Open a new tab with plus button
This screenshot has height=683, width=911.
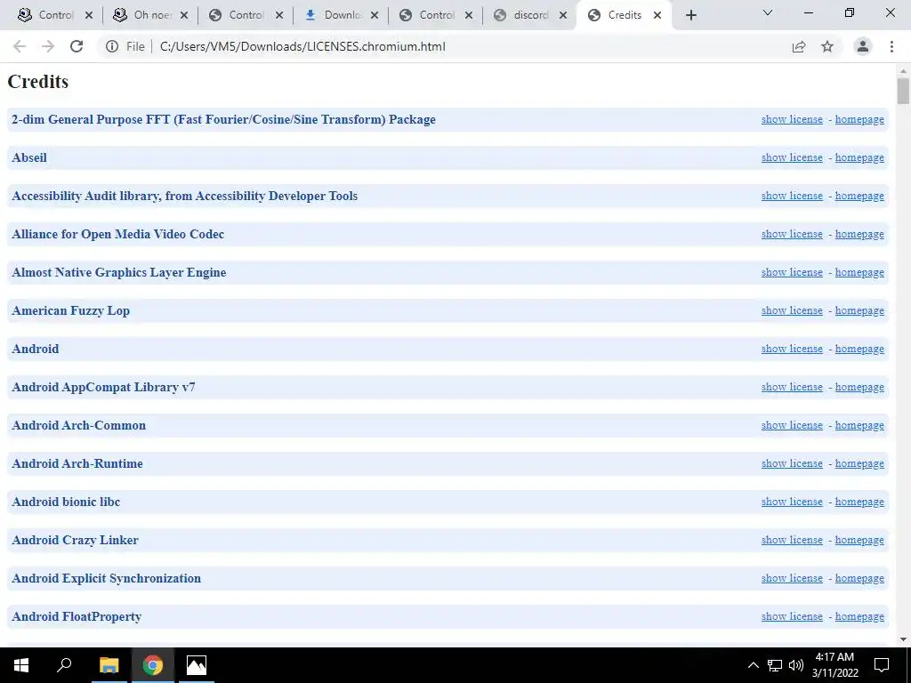(x=690, y=15)
